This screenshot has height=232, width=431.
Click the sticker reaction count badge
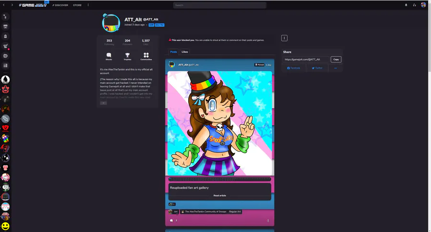[x=172, y=204]
